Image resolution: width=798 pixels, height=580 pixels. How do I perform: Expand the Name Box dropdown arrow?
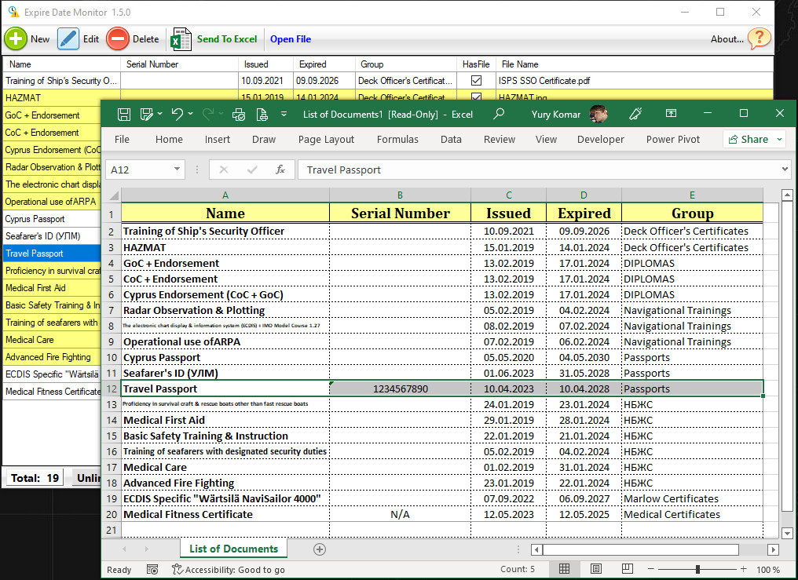click(x=177, y=170)
